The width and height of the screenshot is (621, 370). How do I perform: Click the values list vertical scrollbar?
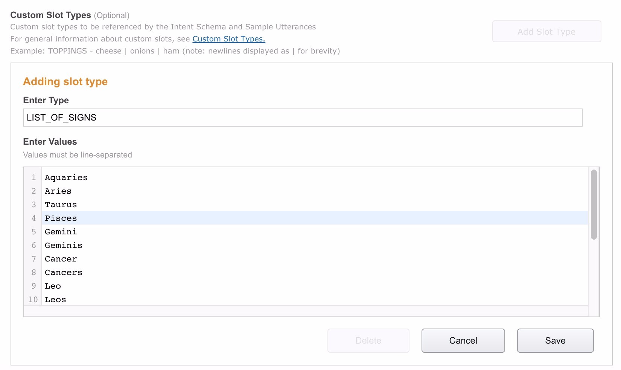tap(594, 205)
